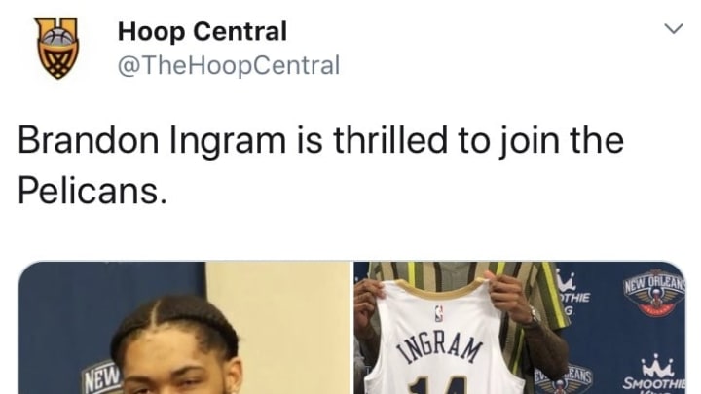Select the tweet text about Brandon Ingram
The image size is (701, 394).
coord(320,165)
